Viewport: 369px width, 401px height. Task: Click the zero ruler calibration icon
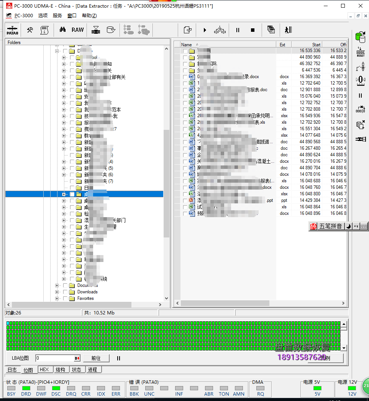tap(361, 81)
